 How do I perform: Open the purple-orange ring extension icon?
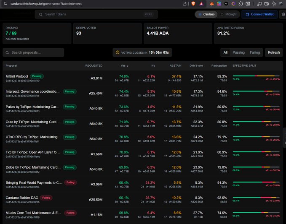pyautogui.click(x=233, y=4)
